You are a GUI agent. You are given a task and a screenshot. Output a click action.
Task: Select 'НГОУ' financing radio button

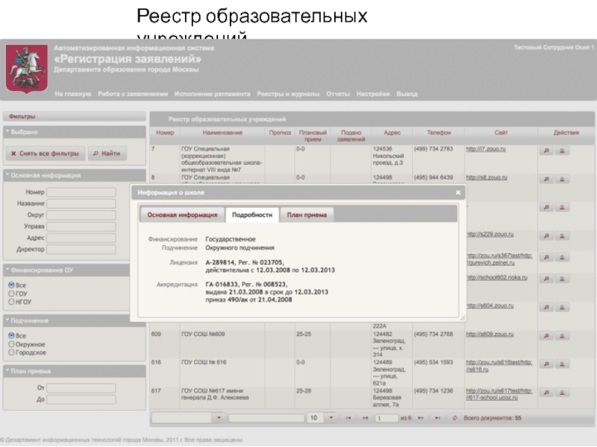(x=11, y=302)
